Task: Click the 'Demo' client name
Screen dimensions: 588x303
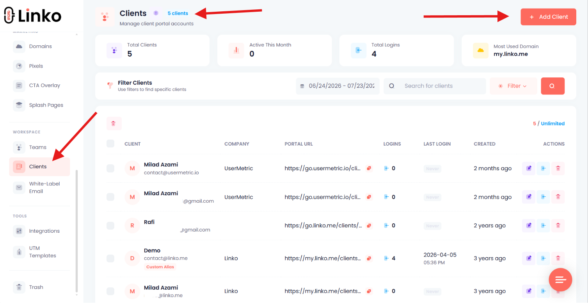Action: point(152,250)
